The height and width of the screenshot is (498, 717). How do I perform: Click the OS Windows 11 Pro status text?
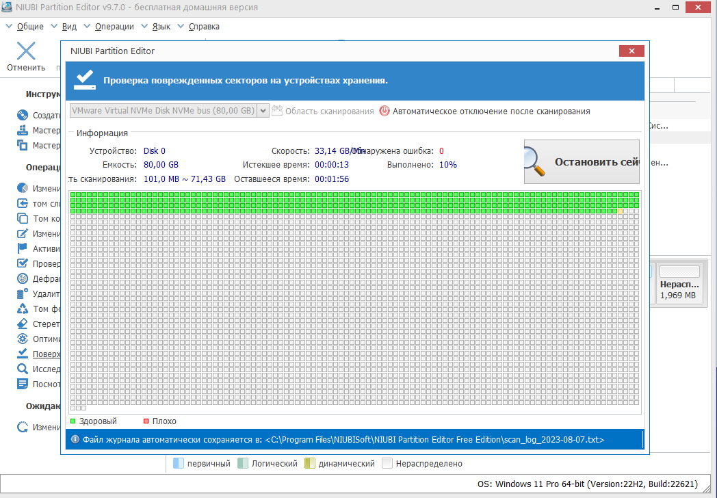click(x=588, y=484)
